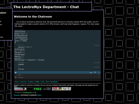
Task: Open the Chat footer link
Action: (x=47, y=82)
